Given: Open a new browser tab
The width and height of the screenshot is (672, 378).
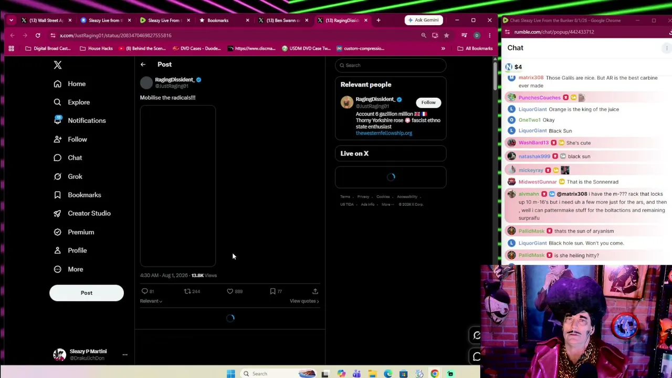Looking at the screenshot, I should [x=378, y=20].
